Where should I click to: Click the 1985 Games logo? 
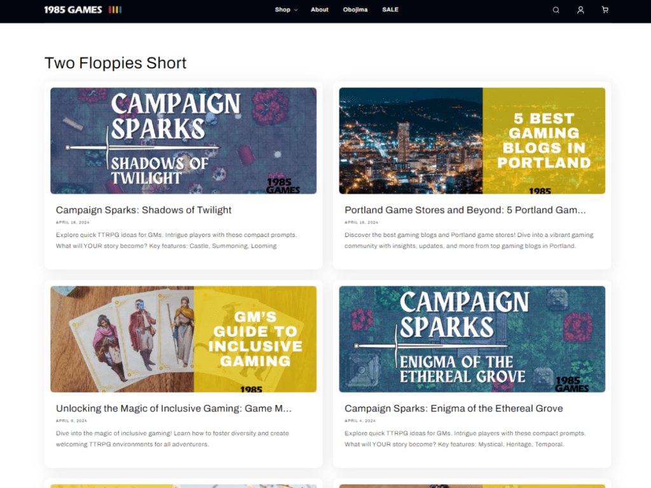83,10
